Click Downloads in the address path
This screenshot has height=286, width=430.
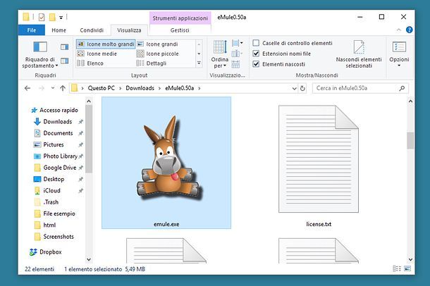tap(140, 88)
